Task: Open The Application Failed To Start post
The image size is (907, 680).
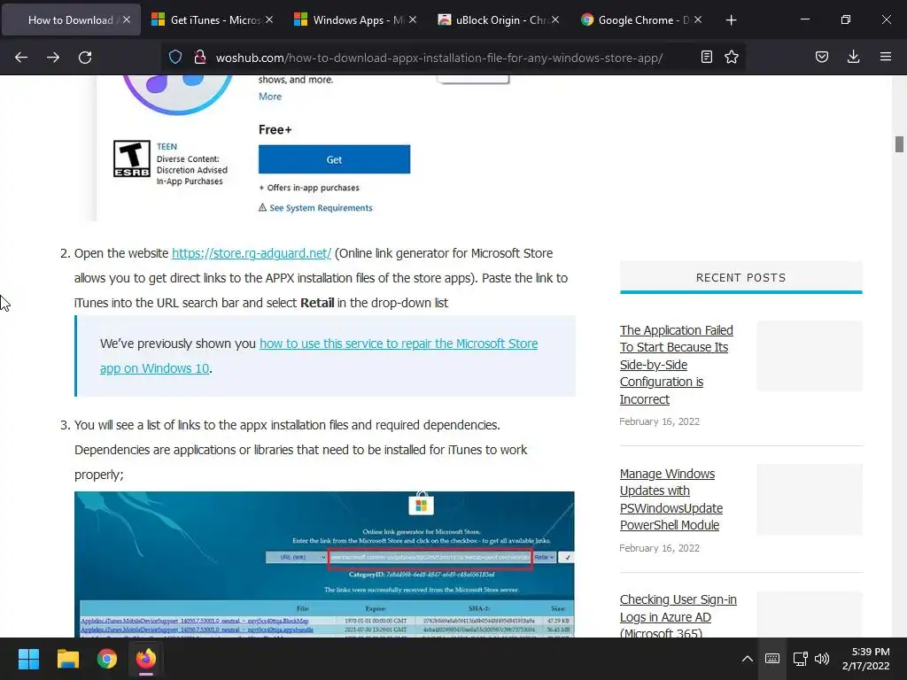Action: point(676,364)
